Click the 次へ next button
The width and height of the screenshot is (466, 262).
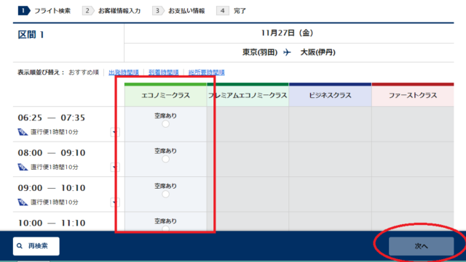pos(421,246)
